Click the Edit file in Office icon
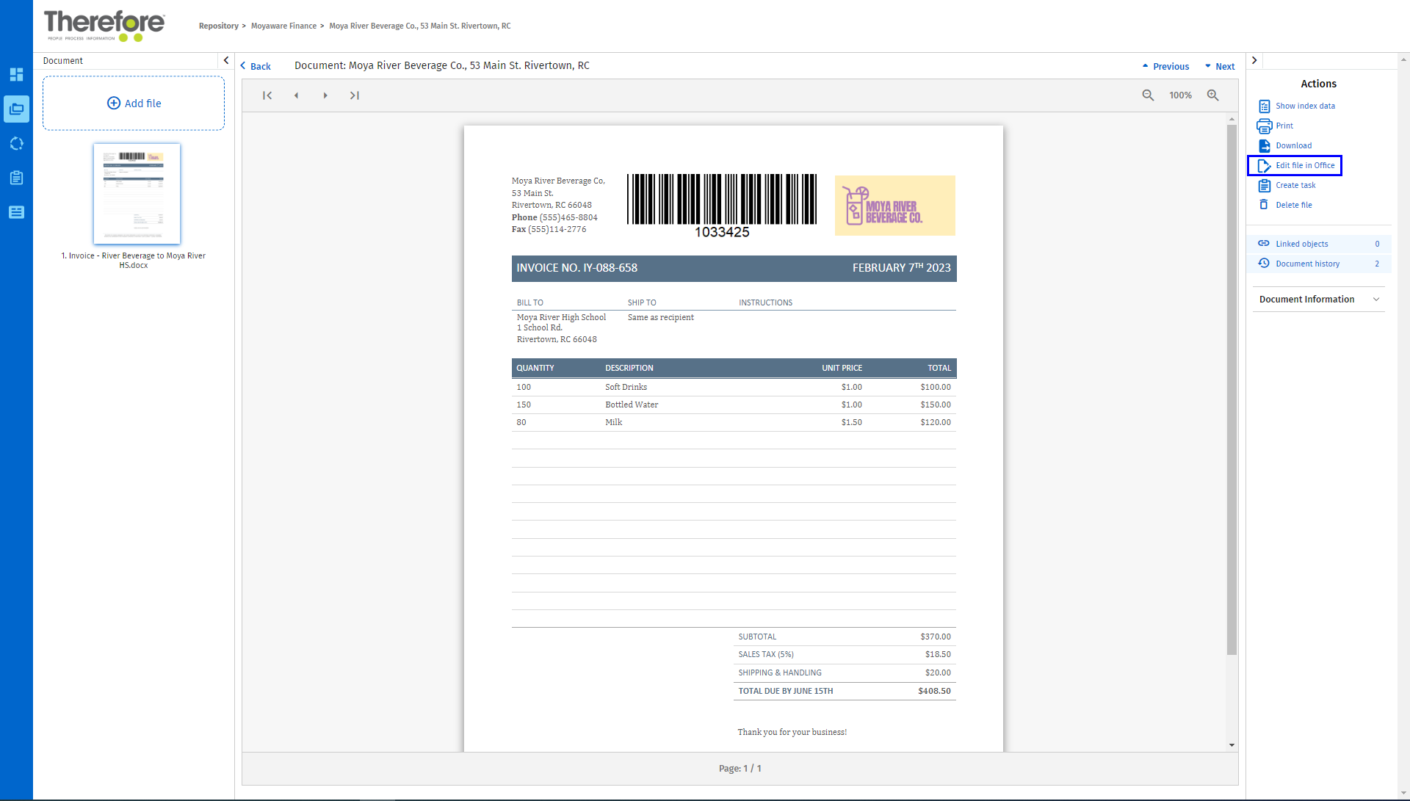The image size is (1410, 801). [x=1264, y=165]
